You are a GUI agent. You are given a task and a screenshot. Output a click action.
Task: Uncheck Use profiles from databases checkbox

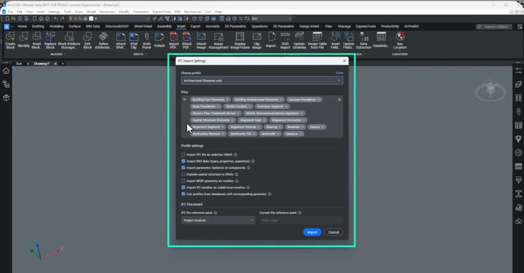point(183,194)
